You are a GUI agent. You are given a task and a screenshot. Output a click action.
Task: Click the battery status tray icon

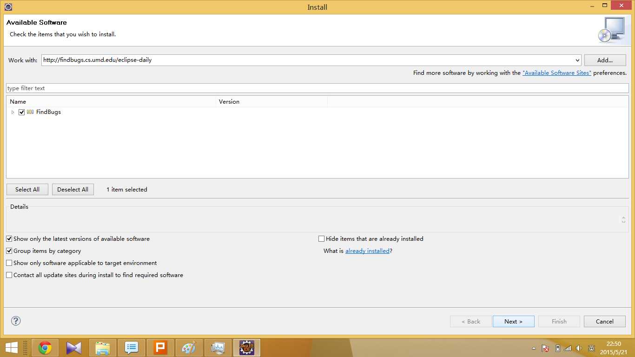pyautogui.click(x=557, y=348)
